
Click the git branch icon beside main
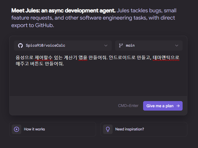[x=121, y=46]
